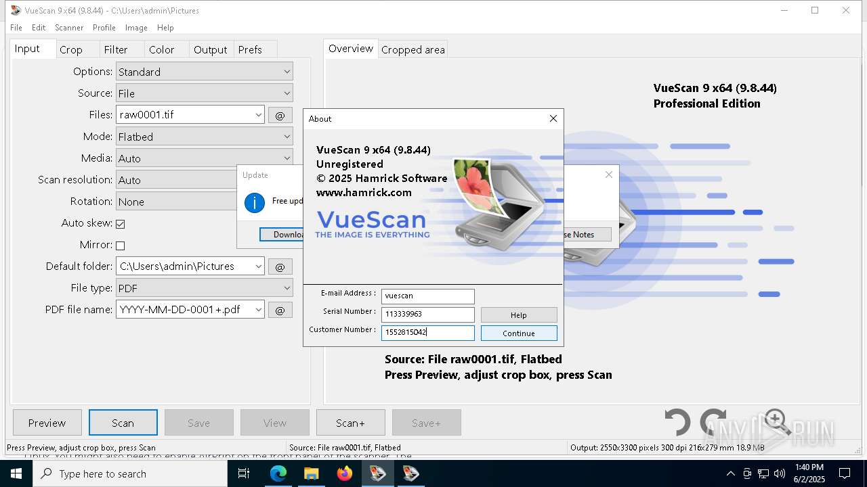Screen dimensions: 867x487
Task: Click the taskbar search box
Action: (x=130, y=473)
